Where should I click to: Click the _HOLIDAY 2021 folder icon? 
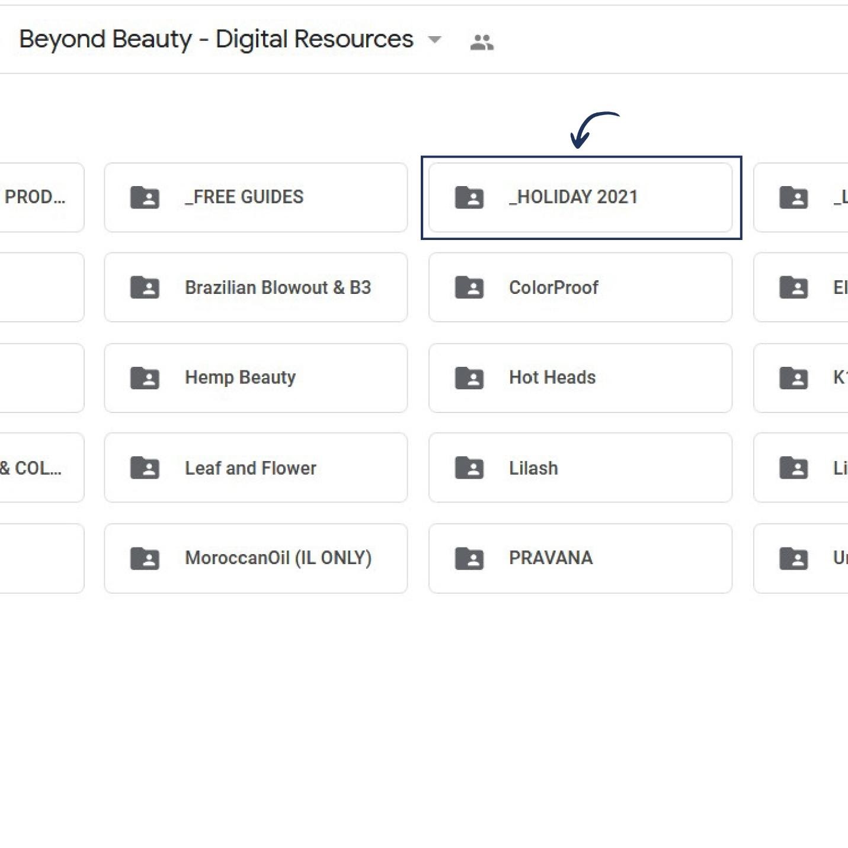[x=469, y=197]
